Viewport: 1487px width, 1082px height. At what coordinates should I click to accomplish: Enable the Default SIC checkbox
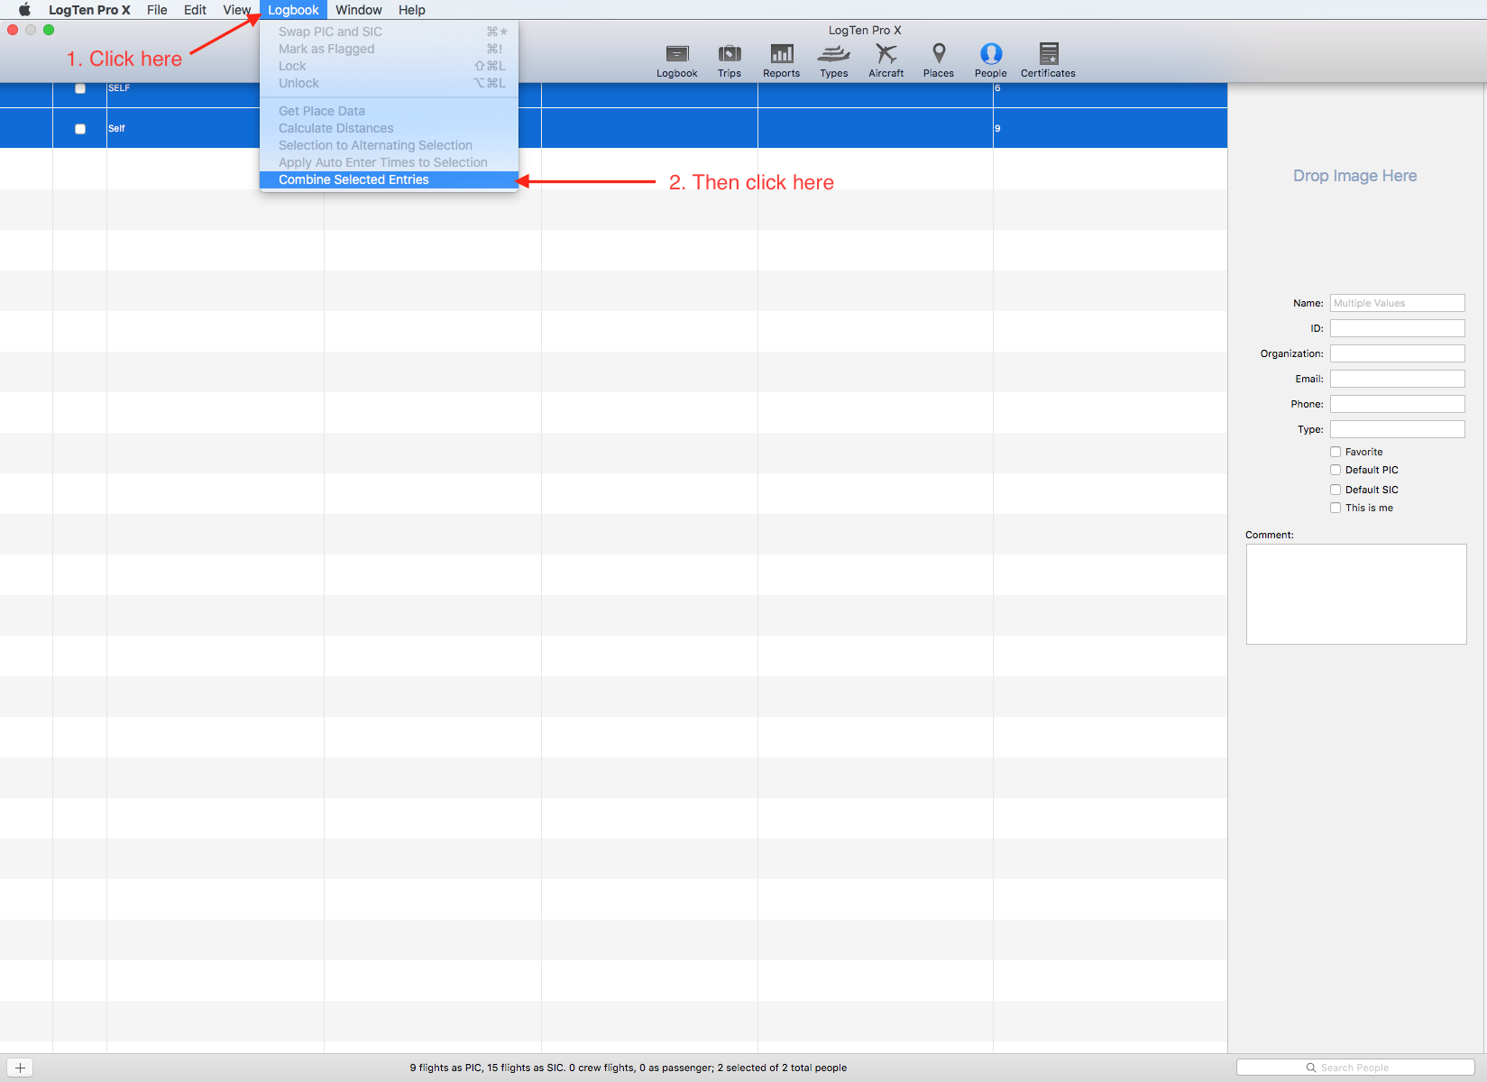point(1336,490)
